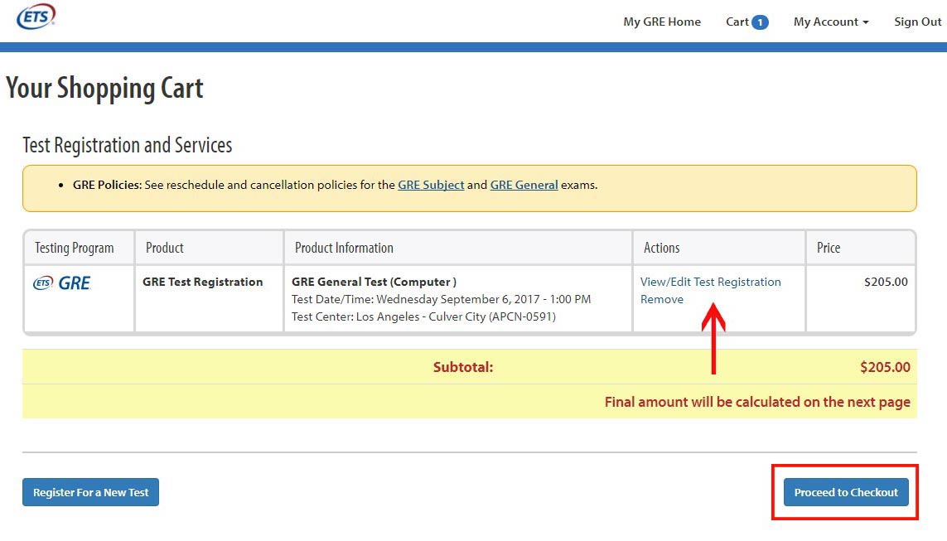Click the ETS logo in the header

coord(36,16)
